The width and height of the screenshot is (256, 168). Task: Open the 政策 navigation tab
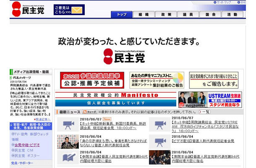[x=166, y=14]
